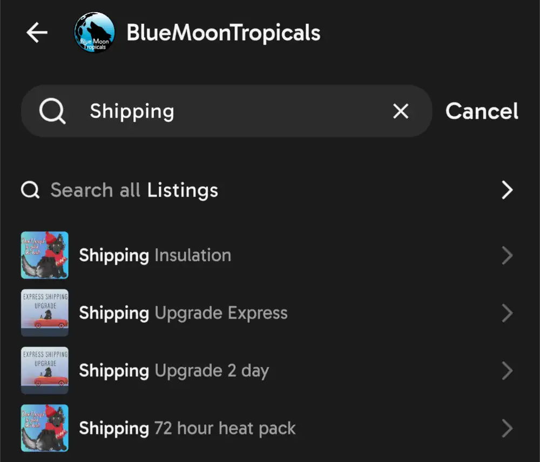Click the Shipping search input field
Screen dimensions: 540x462
(x=232, y=111)
